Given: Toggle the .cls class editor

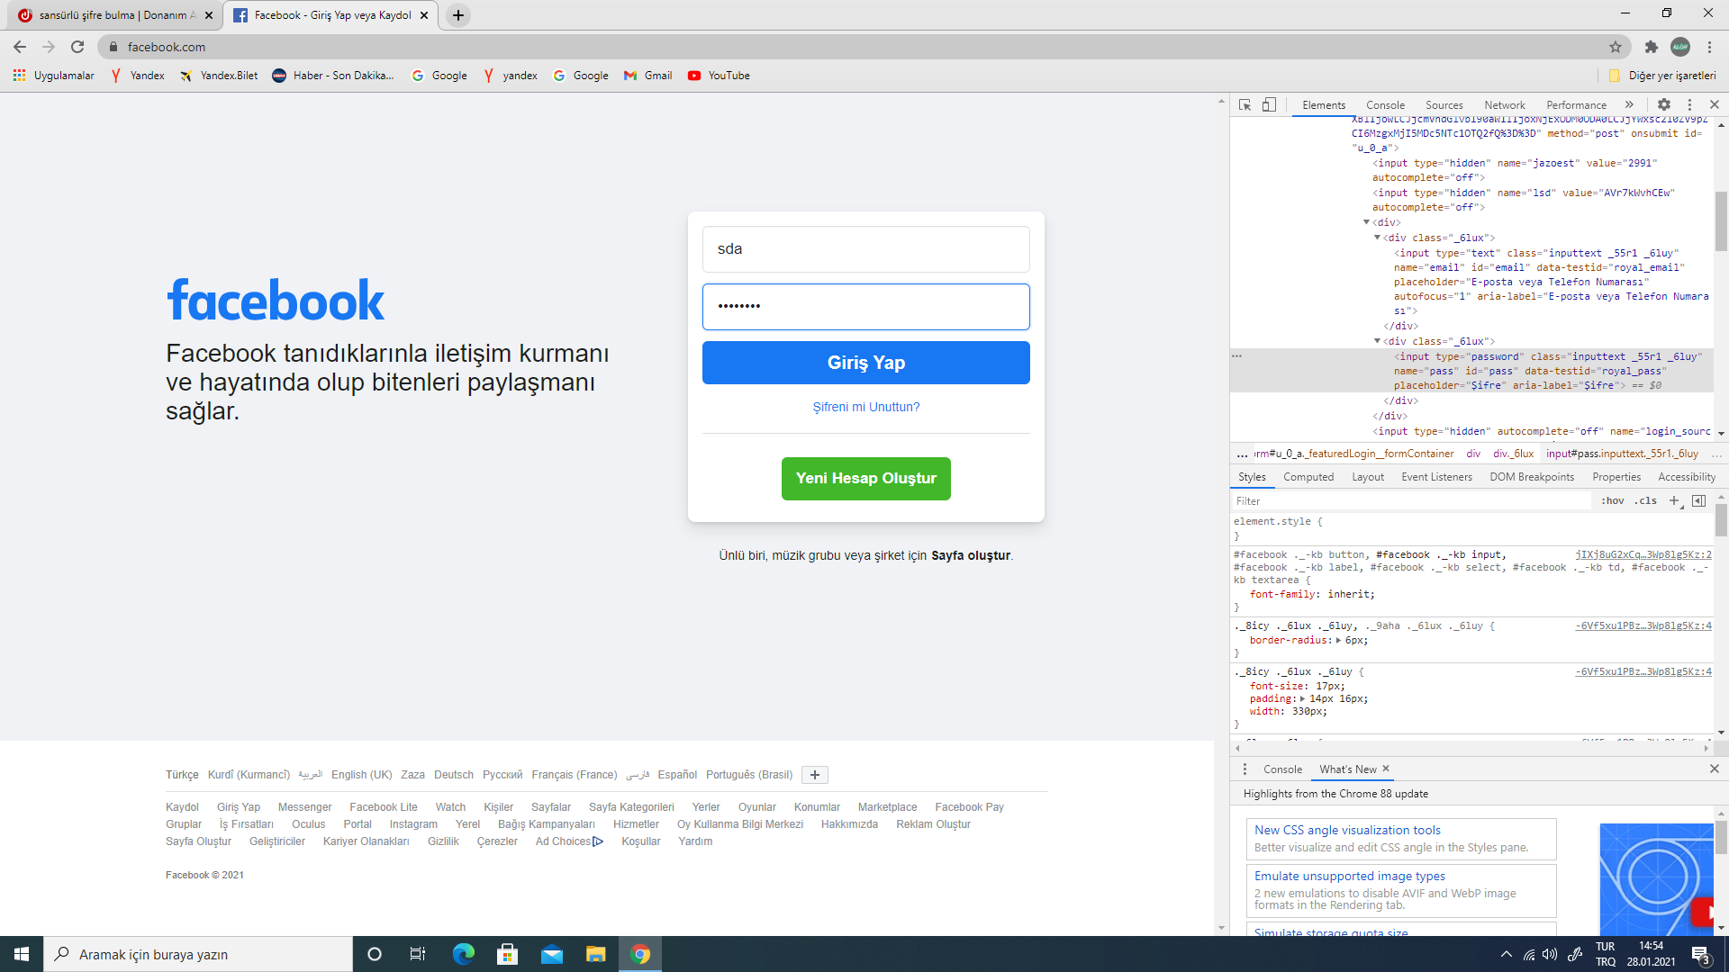Looking at the screenshot, I should (1647, 501).
